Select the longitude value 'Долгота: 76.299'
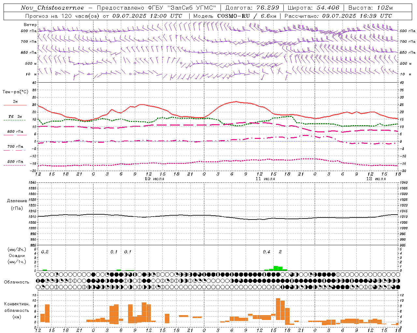 [x=252, y=8]
